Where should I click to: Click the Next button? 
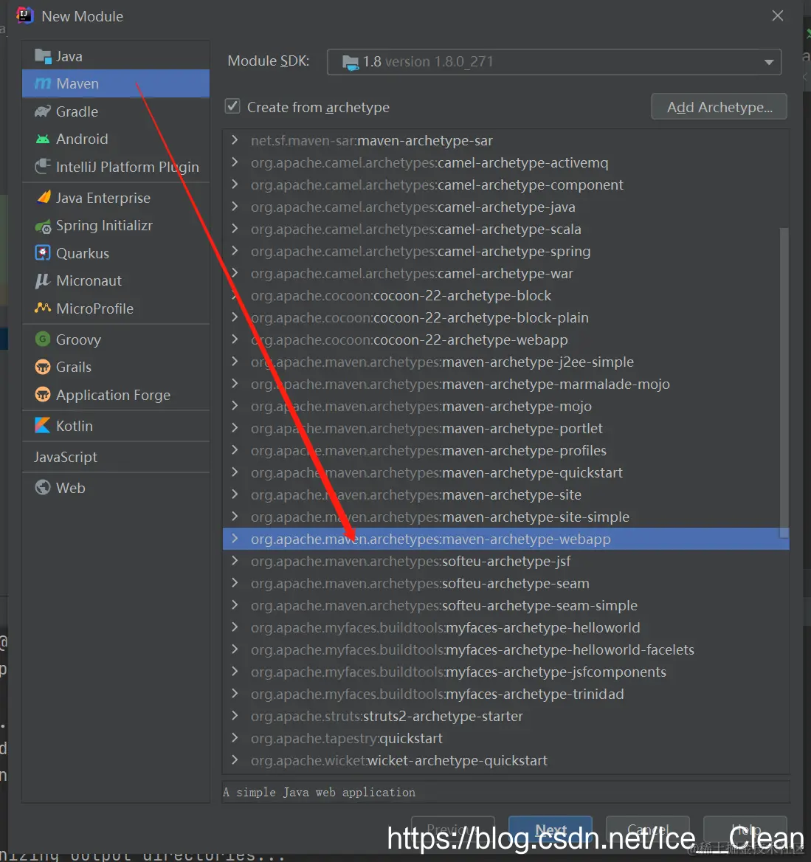pyautogui.click(x=551, y=829)
